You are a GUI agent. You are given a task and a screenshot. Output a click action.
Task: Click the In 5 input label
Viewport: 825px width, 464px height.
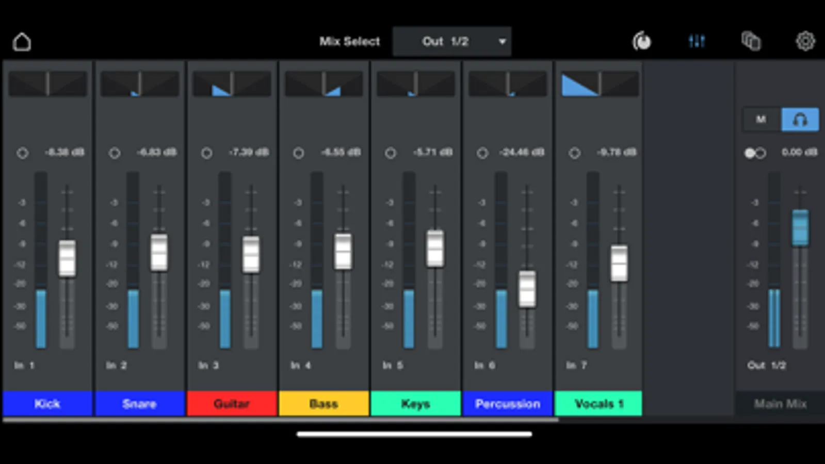coord(393,365)
